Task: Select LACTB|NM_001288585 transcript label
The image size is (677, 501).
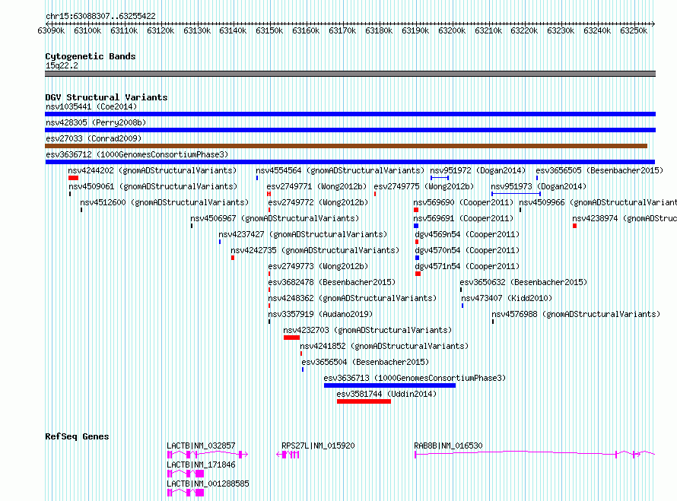Action: click(208, 484)
